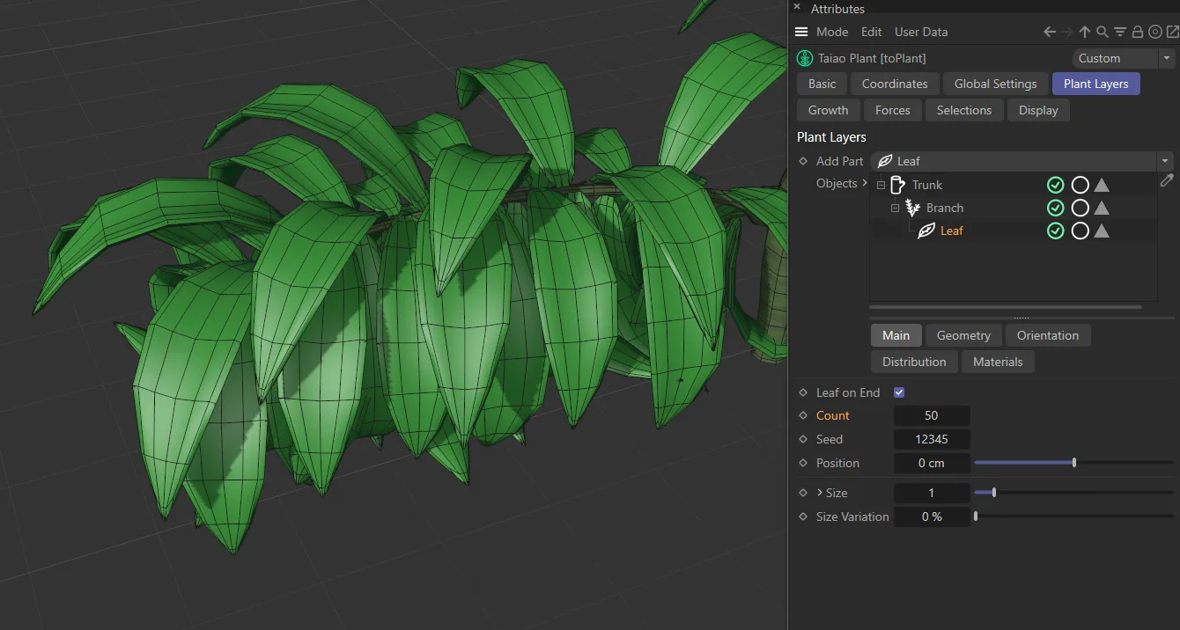1180x630 pixels.
Task: Open the Add Part dropdown
Action: click(x=1165, y=161)
